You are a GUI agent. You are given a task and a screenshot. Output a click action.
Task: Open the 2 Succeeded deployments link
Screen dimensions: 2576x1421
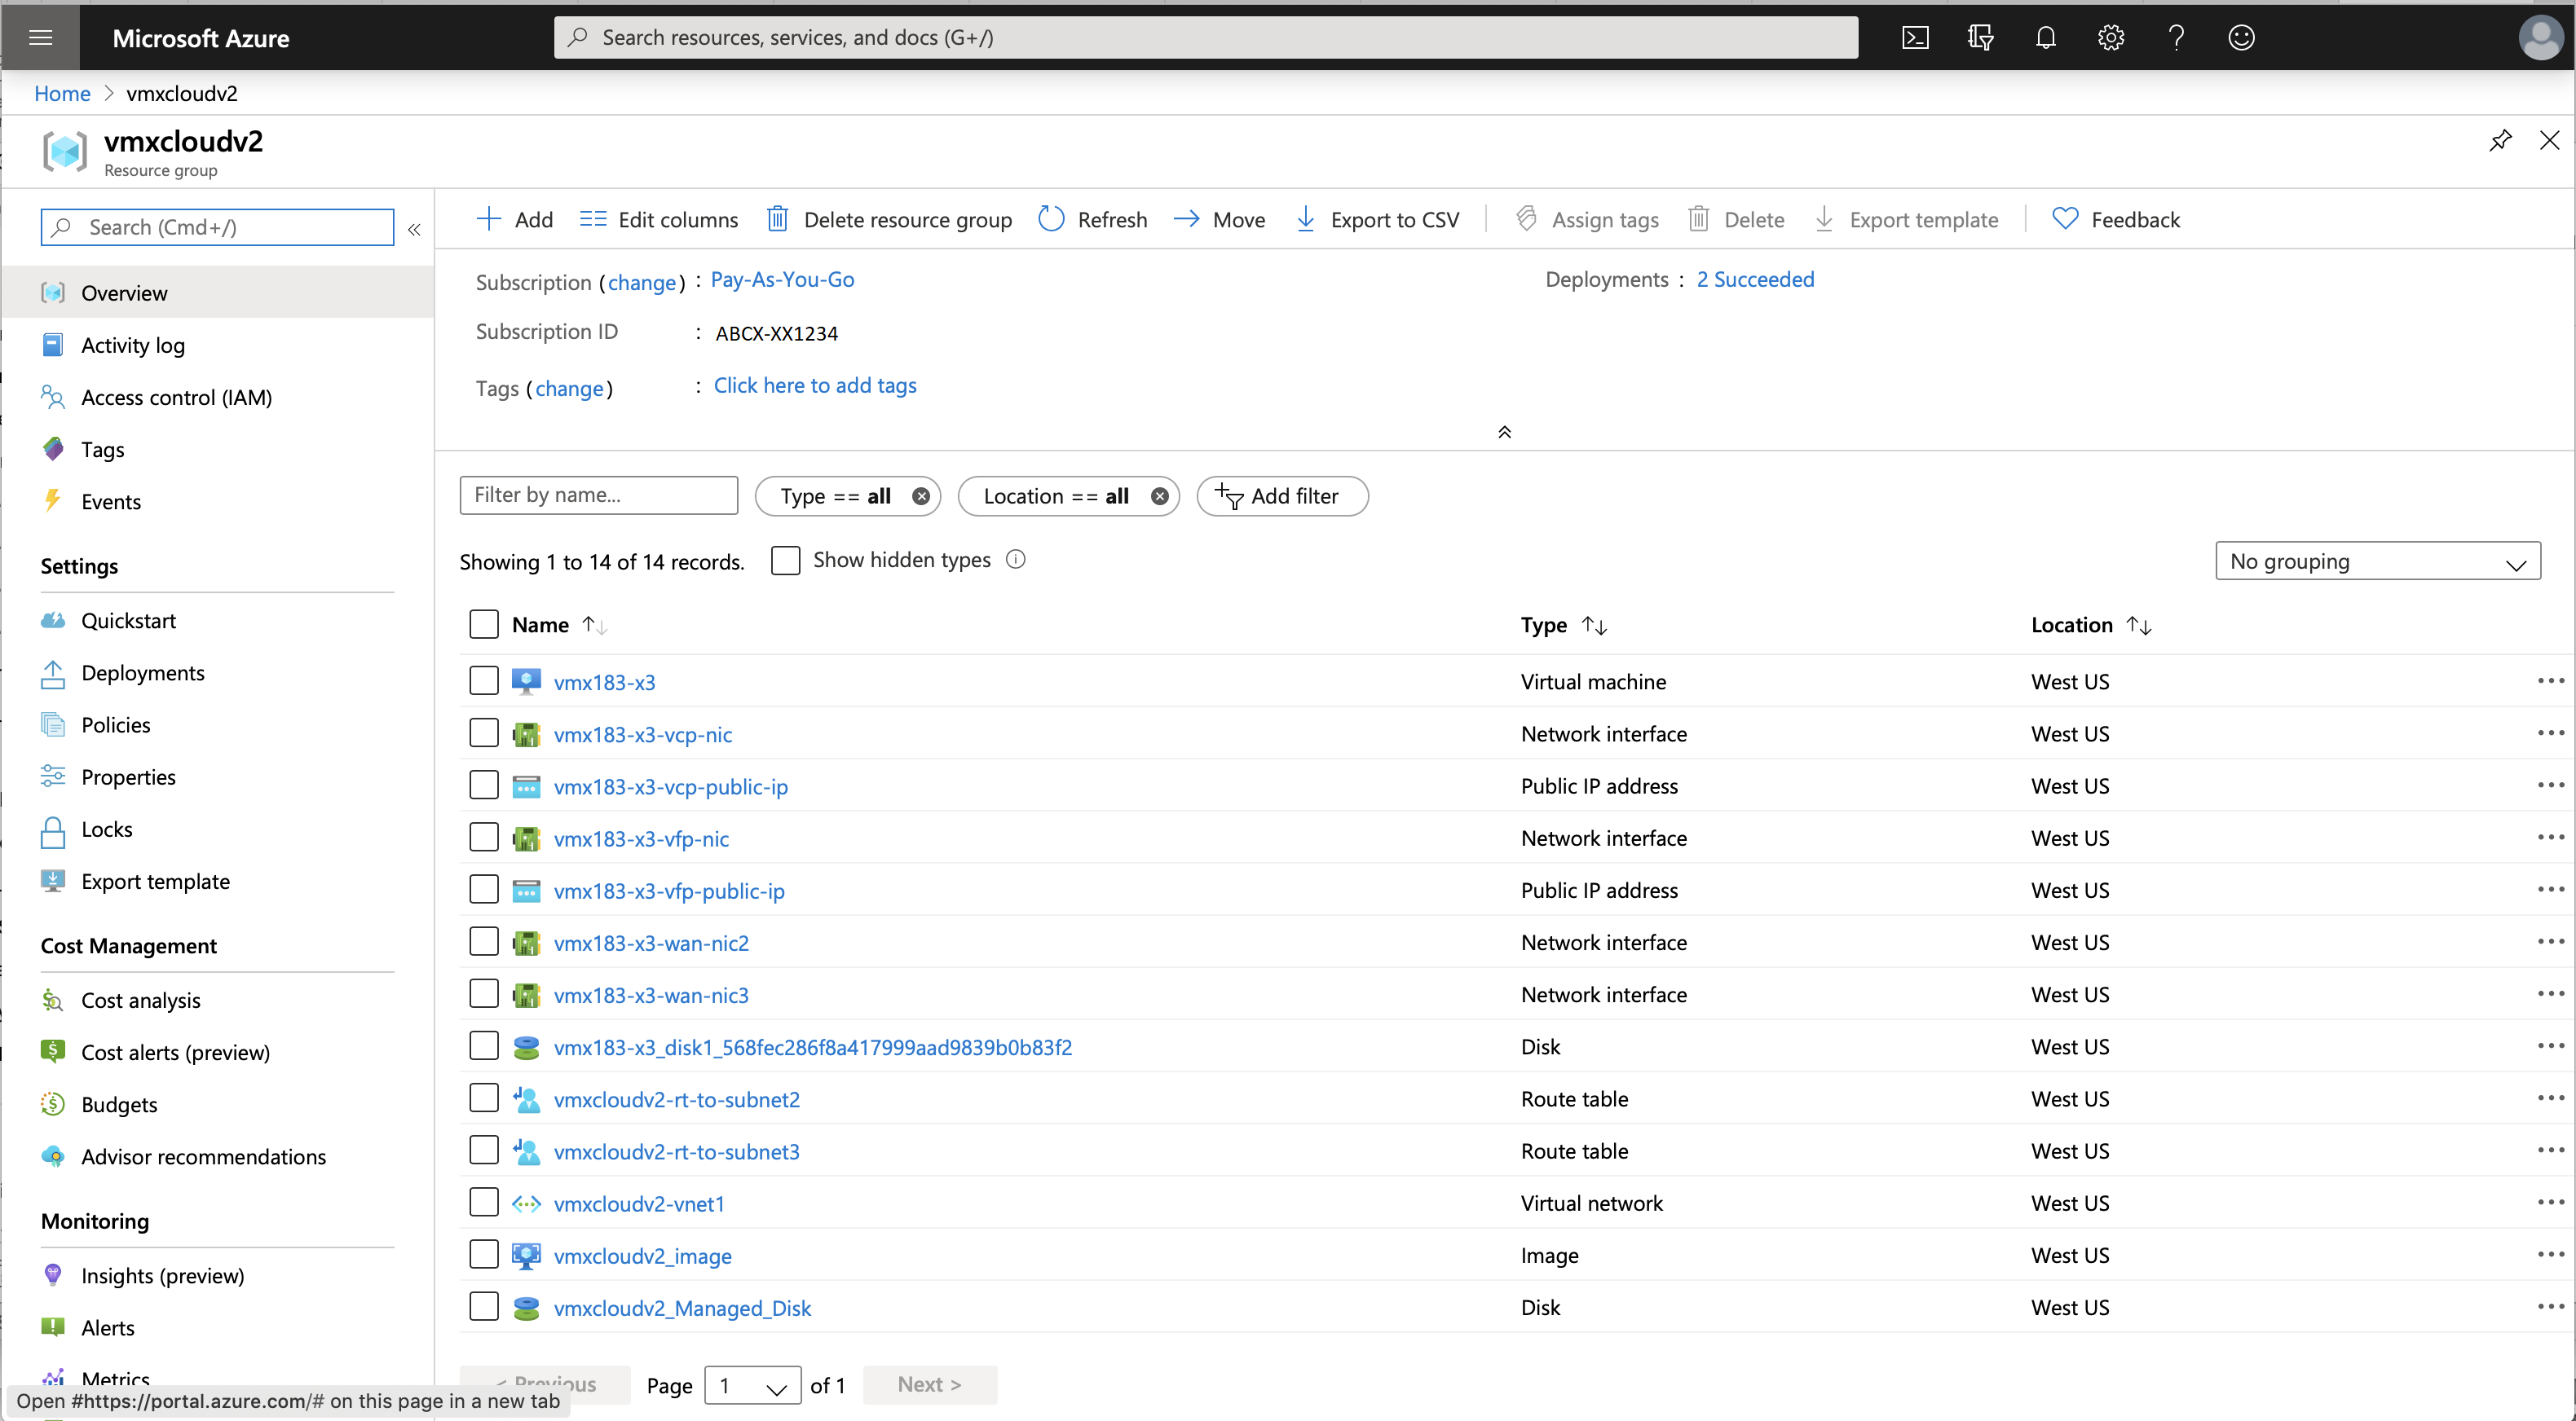point(1754,279)
